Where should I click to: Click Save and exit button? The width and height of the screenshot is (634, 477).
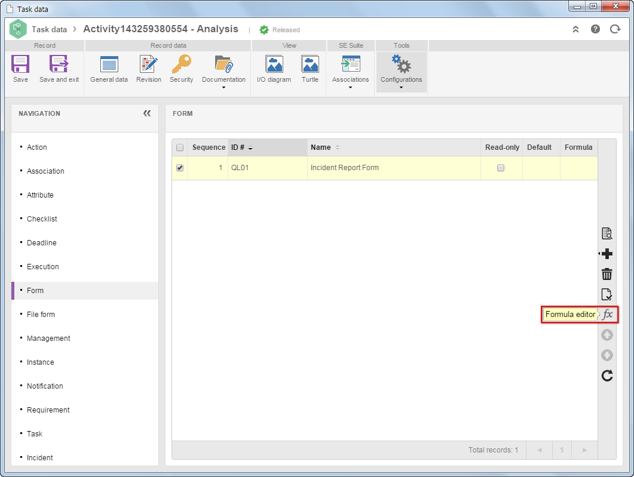pos(59,69)
